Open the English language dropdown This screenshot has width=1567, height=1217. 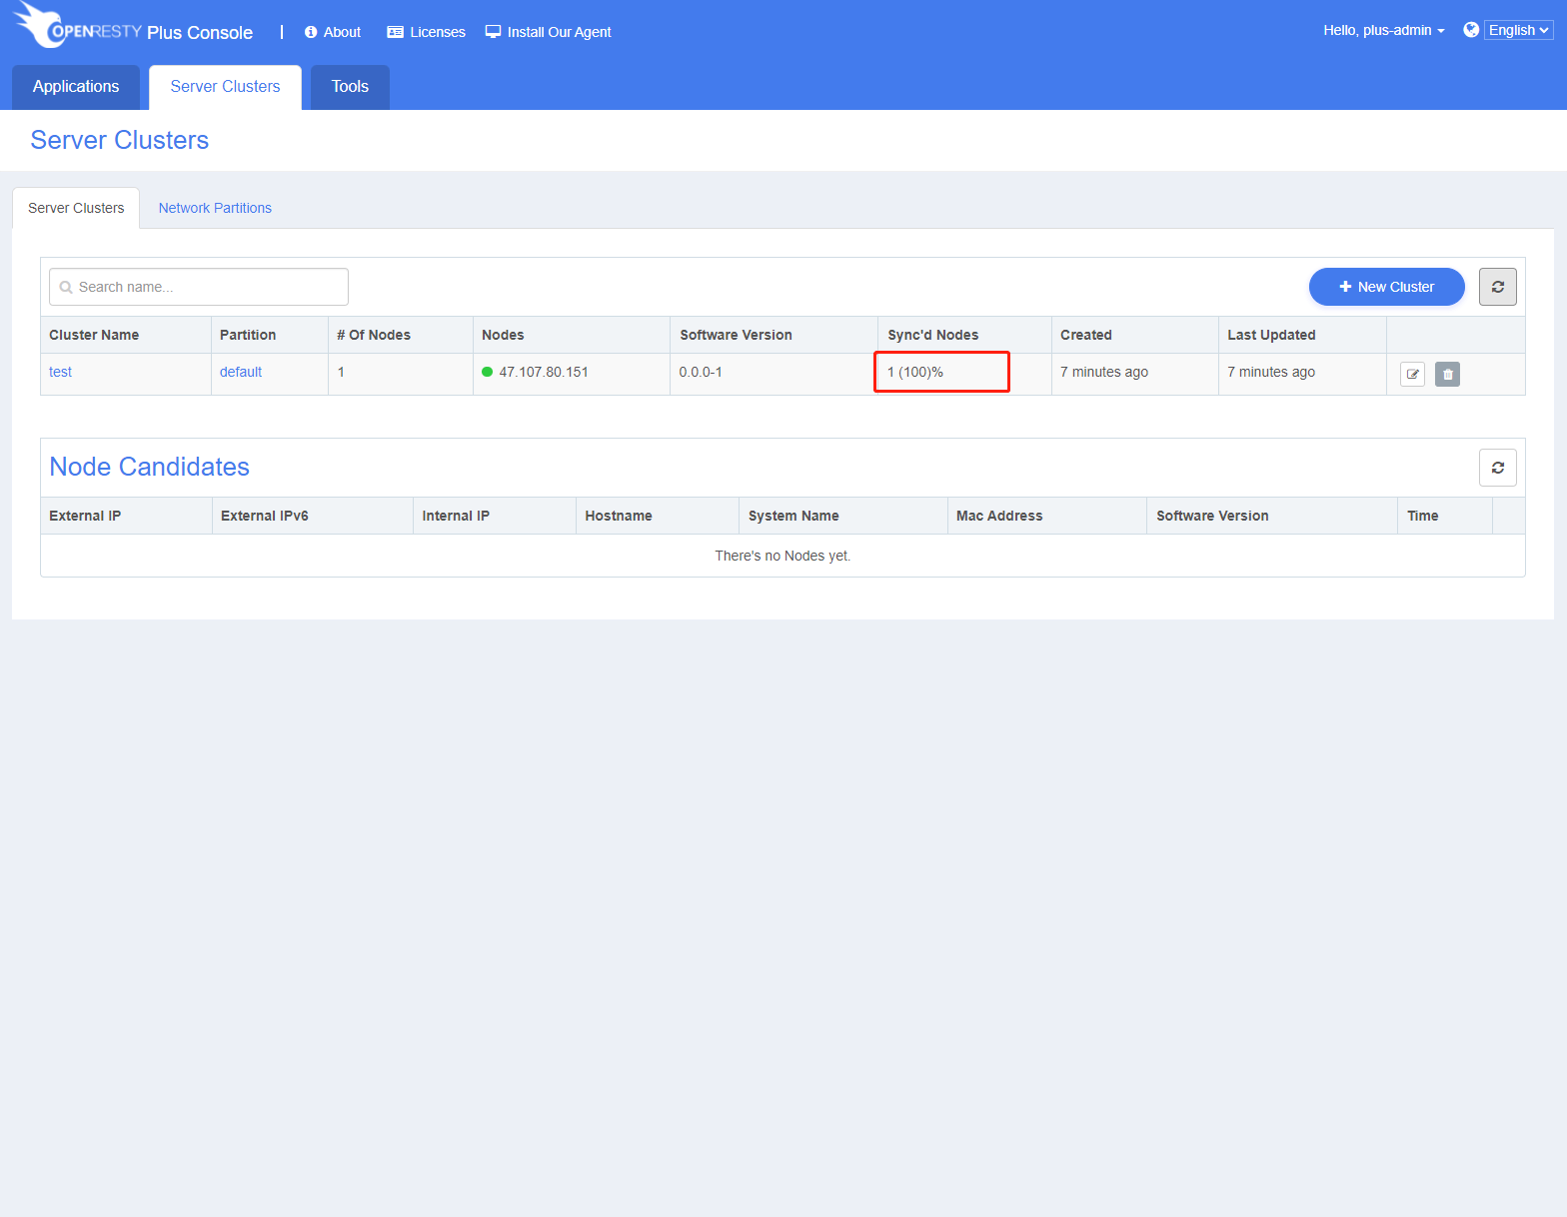[x=1518, y=30]
